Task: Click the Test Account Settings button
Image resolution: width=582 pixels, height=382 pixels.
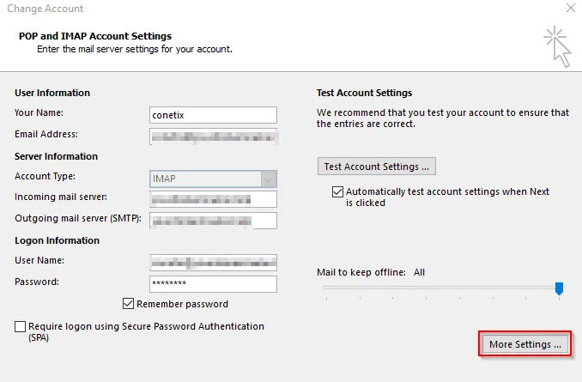Action: point(377,167)
